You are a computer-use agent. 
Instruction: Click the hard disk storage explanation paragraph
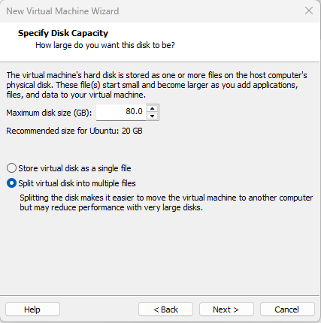click(156, 85)
